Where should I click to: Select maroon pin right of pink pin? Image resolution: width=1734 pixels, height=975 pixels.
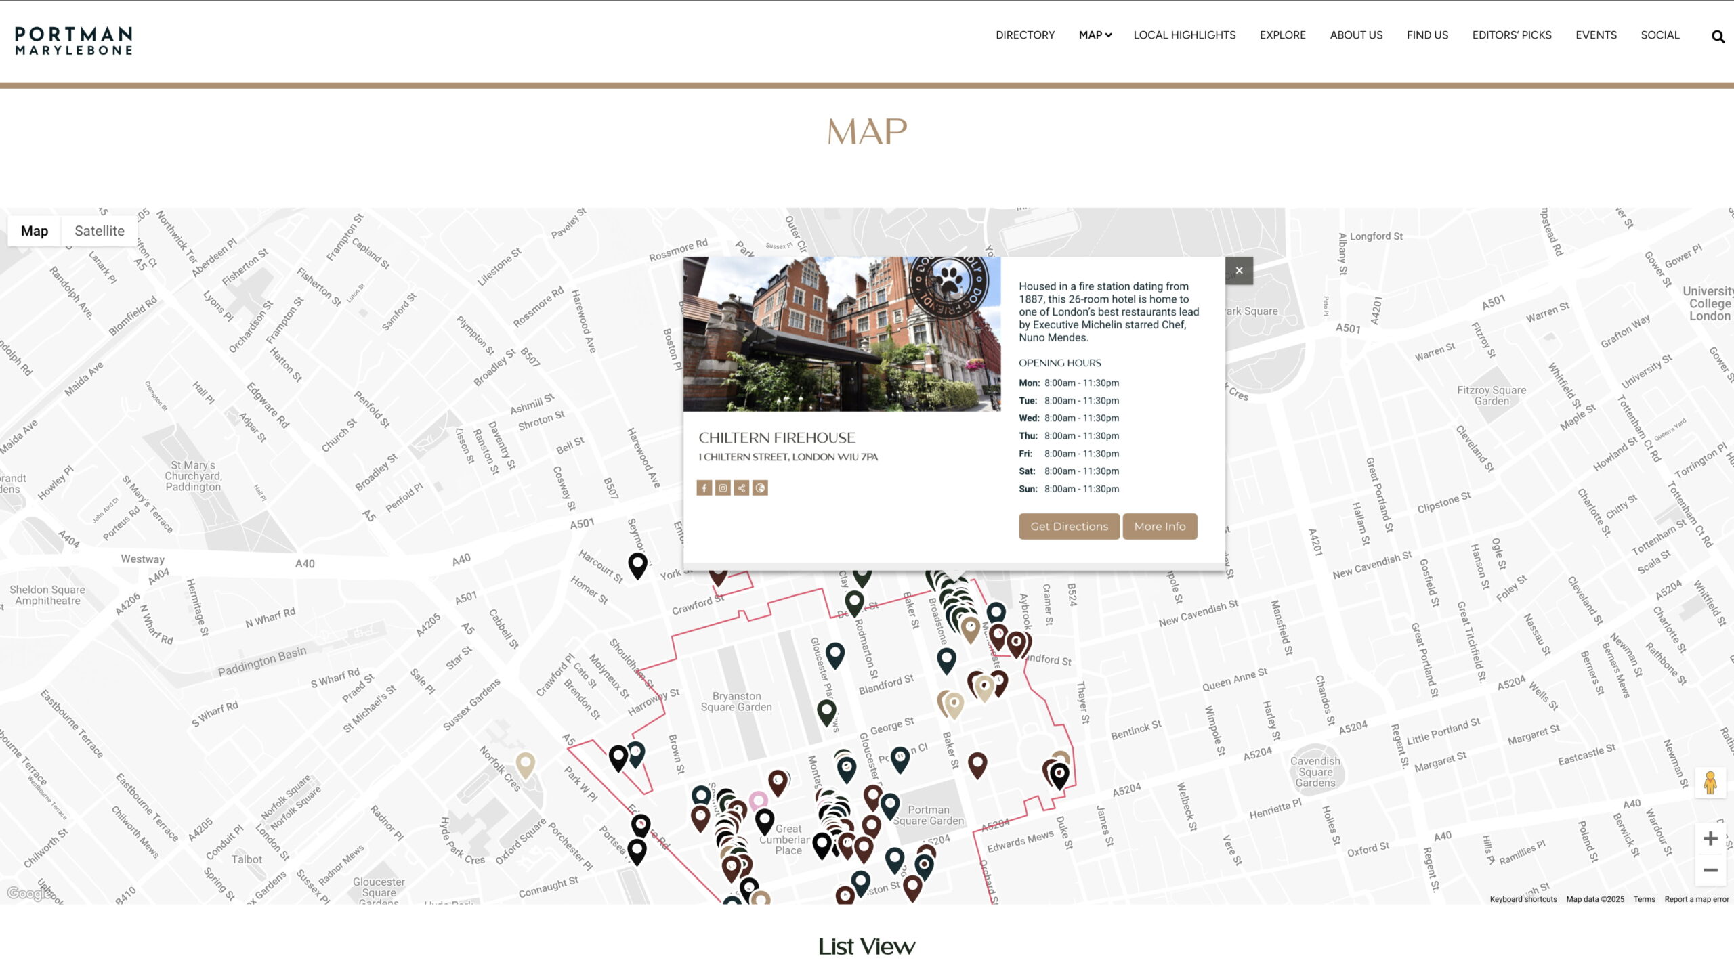778,783
